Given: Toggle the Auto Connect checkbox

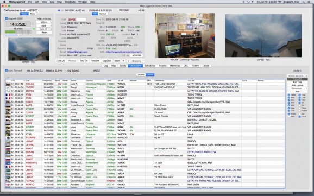Looking at the screenshot, I should 7,71.
